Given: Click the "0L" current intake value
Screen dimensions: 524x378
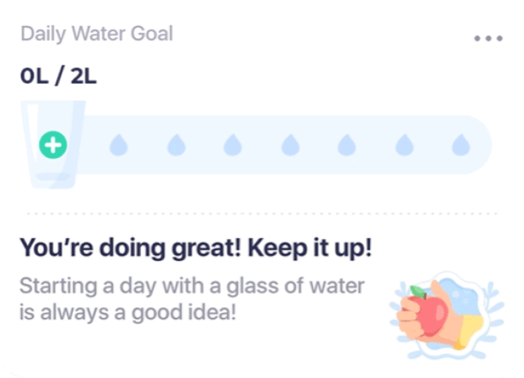Looking at the screenshot, I should point(35,76).
